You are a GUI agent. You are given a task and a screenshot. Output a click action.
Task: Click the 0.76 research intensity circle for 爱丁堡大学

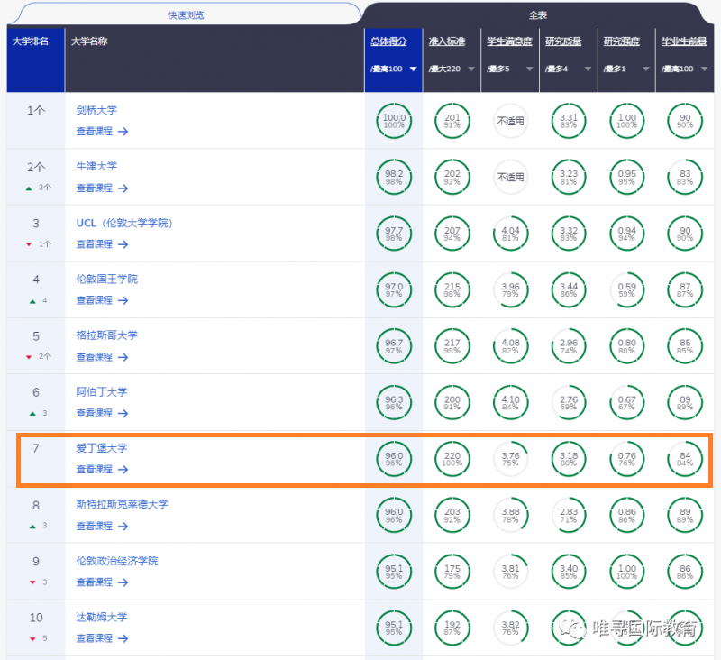[x=626, y=459]
